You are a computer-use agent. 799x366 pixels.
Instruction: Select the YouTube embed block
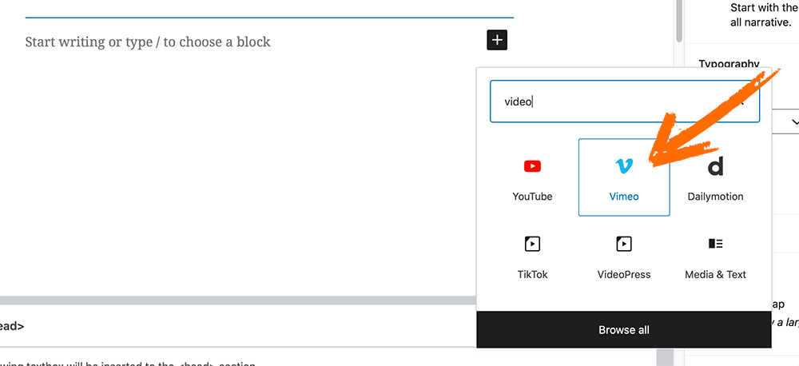coord(532,177)
